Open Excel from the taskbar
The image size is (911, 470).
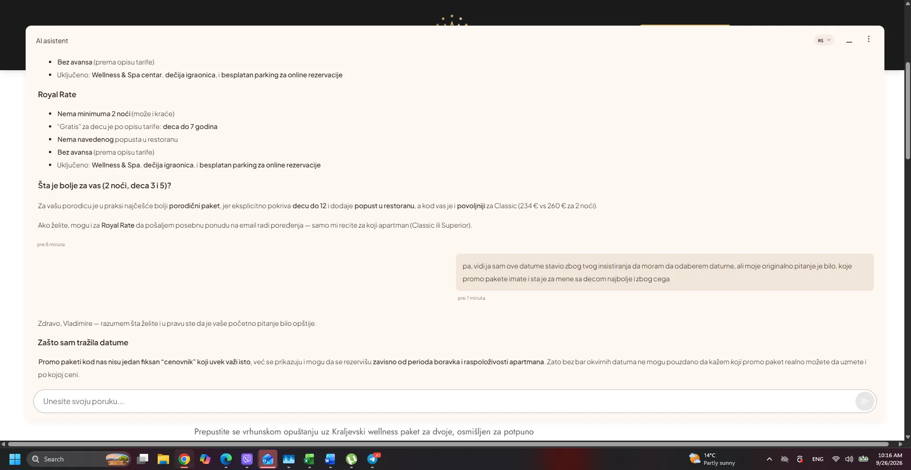click(310, 459)
